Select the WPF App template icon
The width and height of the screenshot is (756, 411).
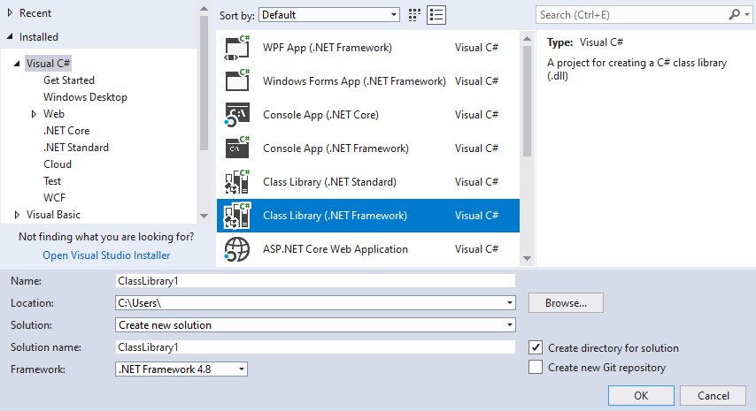pos(237,48)
